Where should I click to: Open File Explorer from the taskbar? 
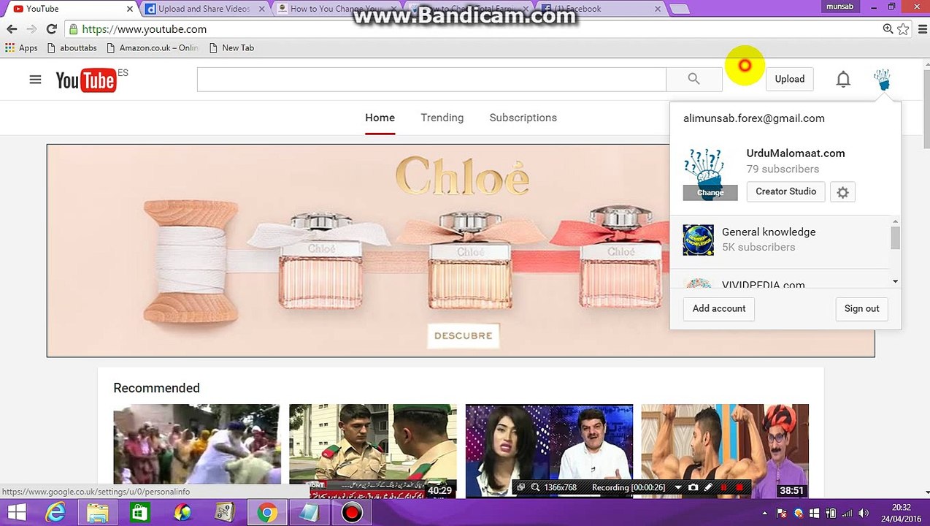tap(98, 513)
